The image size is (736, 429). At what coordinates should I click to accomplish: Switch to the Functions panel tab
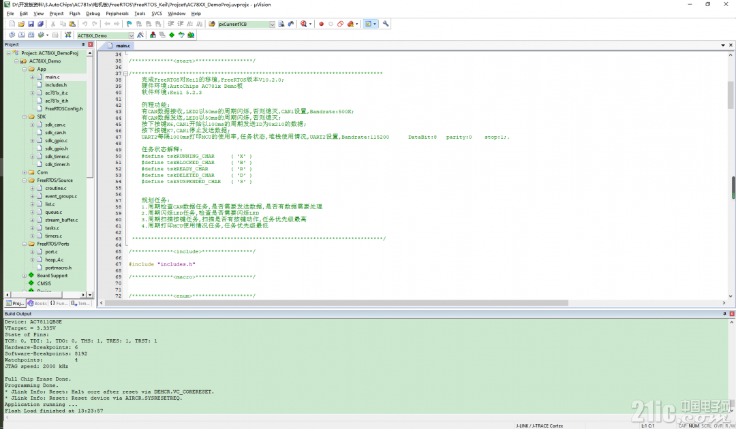point(59,303)
